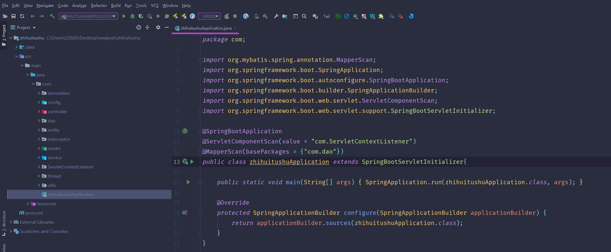Click Spring bean gutter icon on line 10
Viewport: 611px width, 252px height.
[x=185, y=131]
